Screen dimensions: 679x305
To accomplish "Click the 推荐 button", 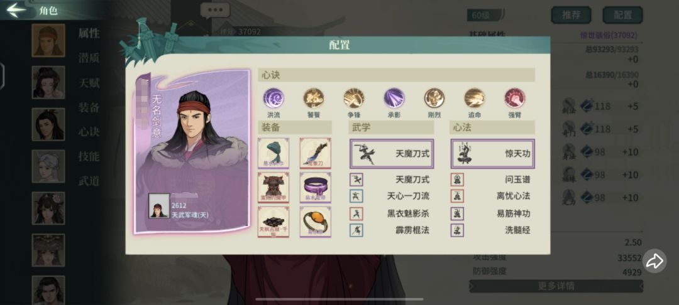I will tap(571, 15).
